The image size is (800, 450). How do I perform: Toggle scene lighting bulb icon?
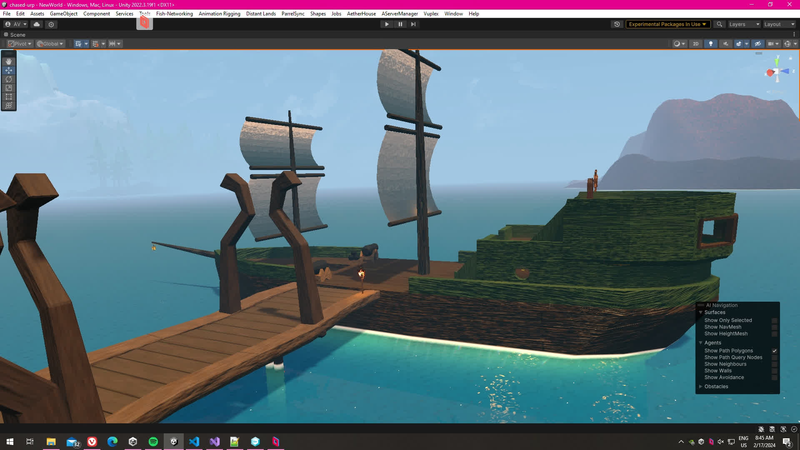coord(711,44)
